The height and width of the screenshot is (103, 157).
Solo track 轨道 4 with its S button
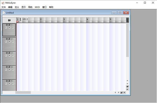click(x=6, y=69)
